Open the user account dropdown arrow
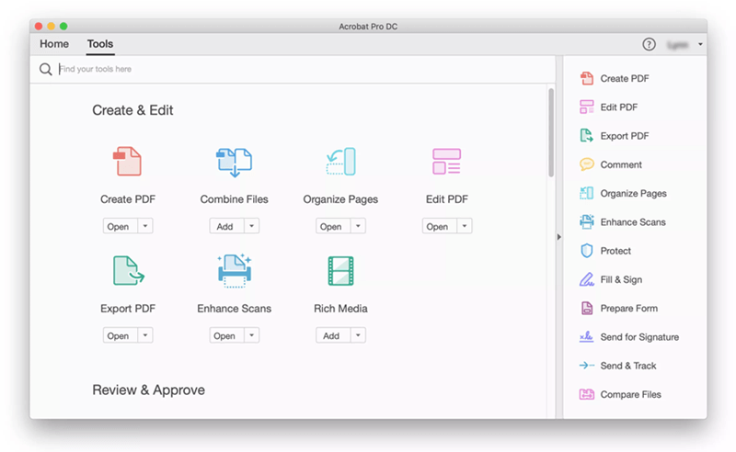 [700, 44]
